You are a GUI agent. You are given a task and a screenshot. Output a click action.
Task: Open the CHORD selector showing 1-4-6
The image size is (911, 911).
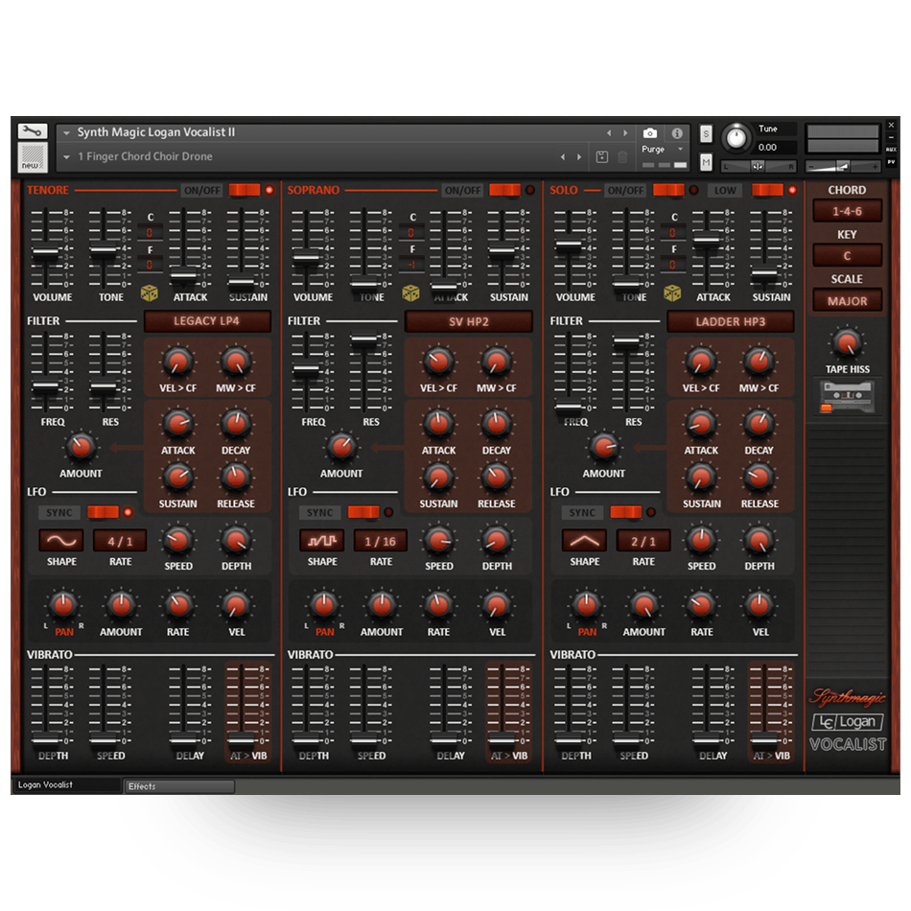847,211
